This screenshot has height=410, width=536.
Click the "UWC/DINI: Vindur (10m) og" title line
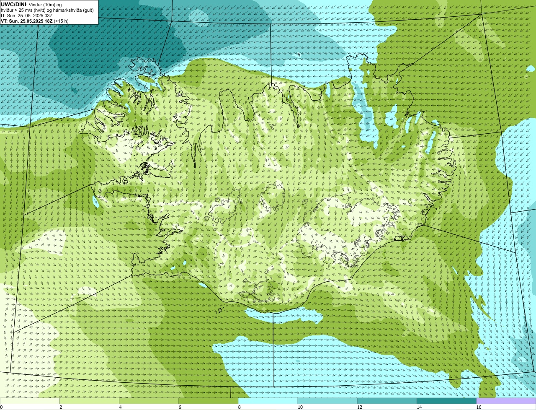tap(31, 4)
